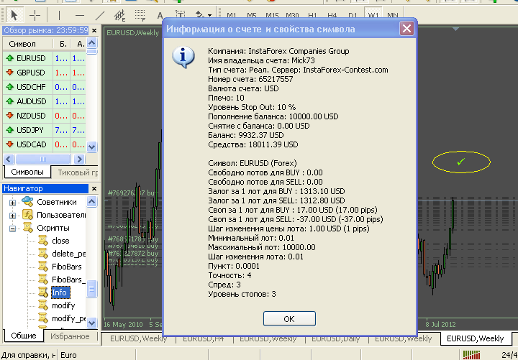The image size is (518, 360).
Task: Switch chart to M1 timeframe
Action: [x=232, y=16]
